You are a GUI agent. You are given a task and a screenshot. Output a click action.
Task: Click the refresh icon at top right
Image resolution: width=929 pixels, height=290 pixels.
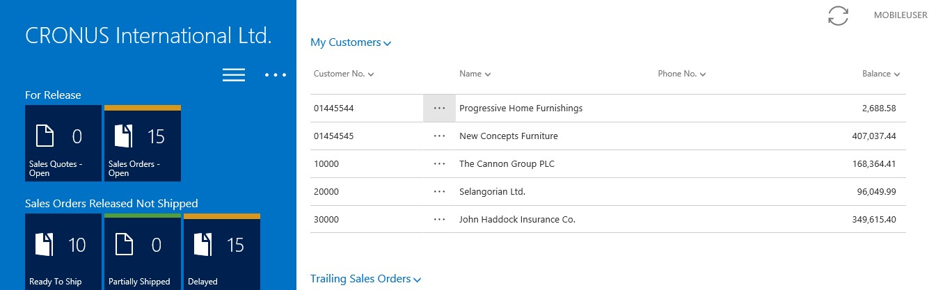[838, 16]
